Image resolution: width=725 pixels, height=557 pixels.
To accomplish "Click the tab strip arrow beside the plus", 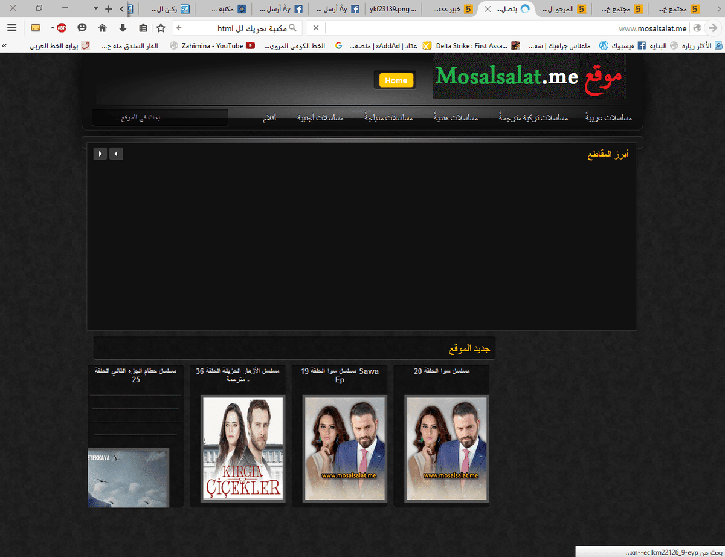I will pos(122,8).
